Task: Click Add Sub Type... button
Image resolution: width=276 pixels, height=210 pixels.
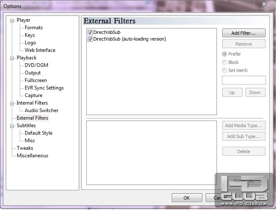Action: click(244, 136)
